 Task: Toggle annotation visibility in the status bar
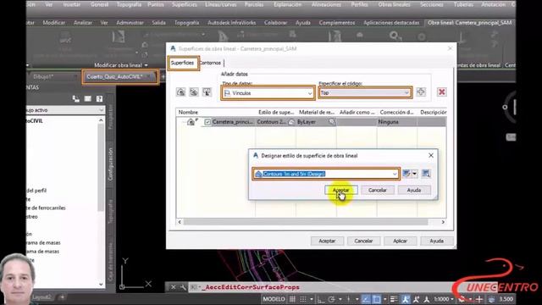(x=406, y=299)
